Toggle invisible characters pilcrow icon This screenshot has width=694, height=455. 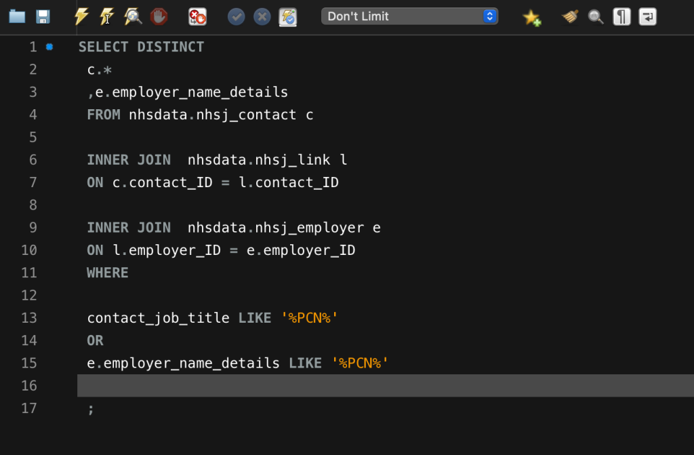click(x=621, y=17)
